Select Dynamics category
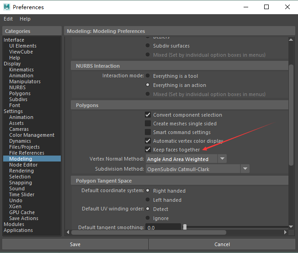The width and height of the screenshot is (298, 253). (20, 141)
